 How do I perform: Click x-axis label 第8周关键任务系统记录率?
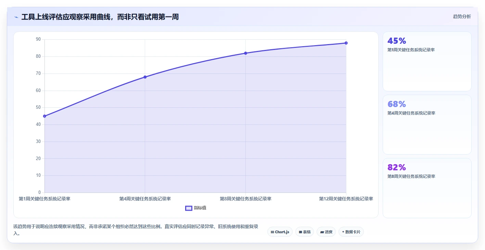tap(245, 199)
